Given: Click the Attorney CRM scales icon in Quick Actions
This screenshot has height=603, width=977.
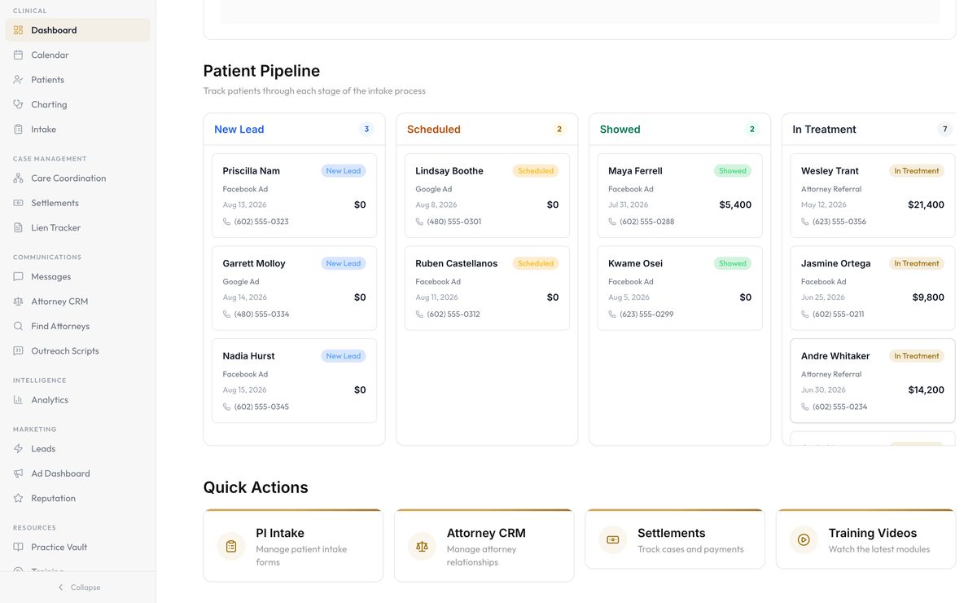Looking at the screenshot, I should tap(422, 546).
